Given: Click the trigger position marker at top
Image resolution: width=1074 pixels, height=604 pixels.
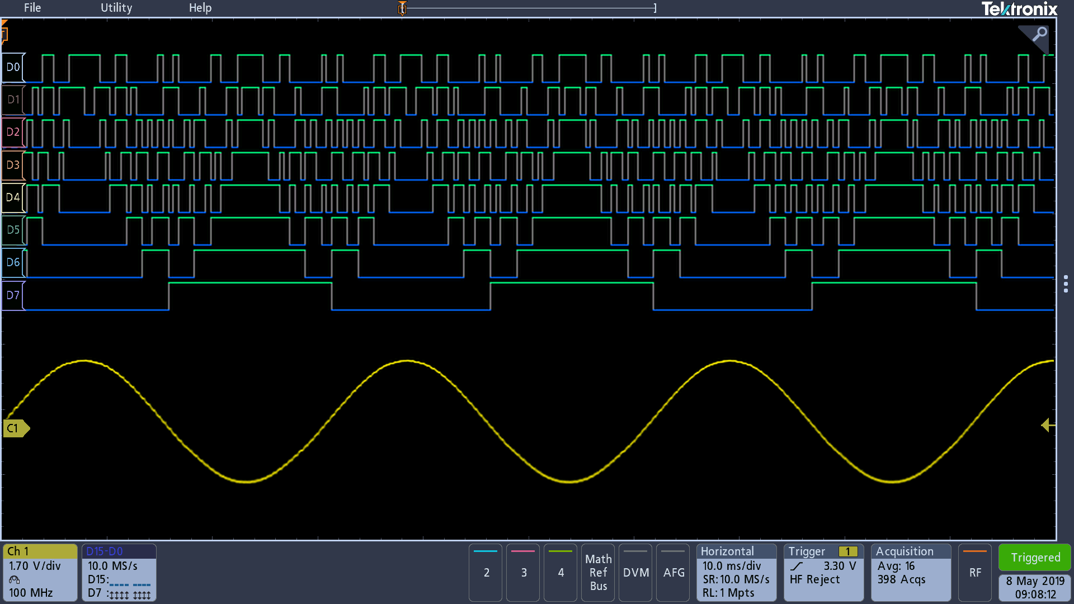Looking at the screenshot, I should [x=402, y=8].
